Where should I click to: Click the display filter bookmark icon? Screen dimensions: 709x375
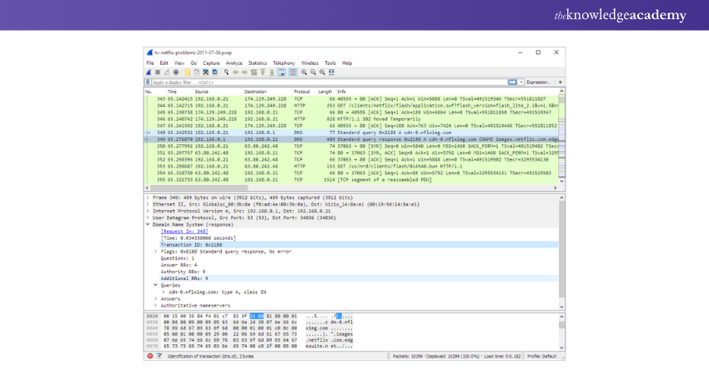(x=148, y=82)
